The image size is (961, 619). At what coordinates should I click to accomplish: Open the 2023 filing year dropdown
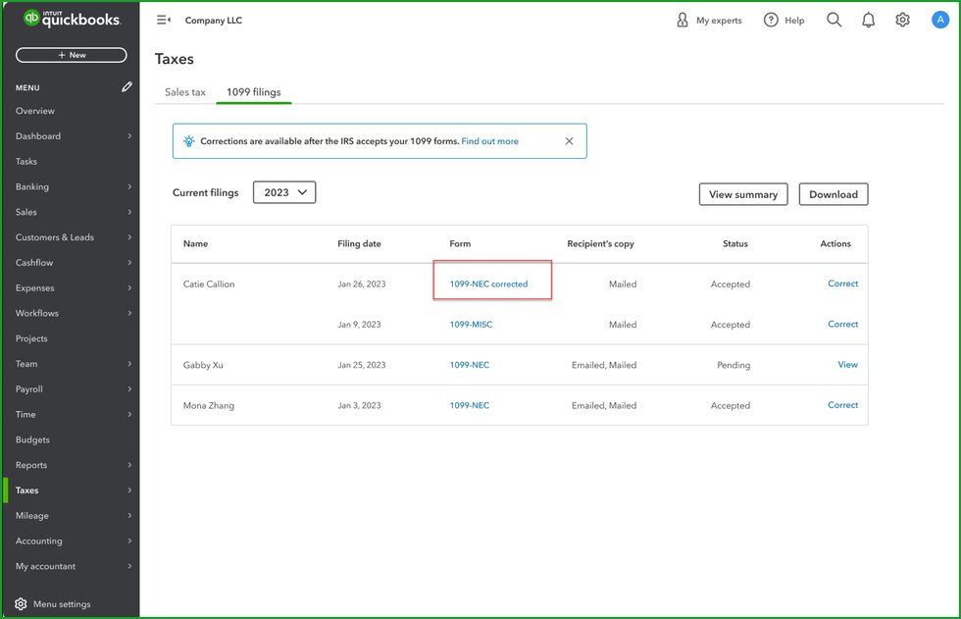click(x=284, y=193)
